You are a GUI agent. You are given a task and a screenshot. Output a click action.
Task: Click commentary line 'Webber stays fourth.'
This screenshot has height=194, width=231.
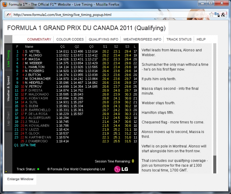[x=158, y=103]
